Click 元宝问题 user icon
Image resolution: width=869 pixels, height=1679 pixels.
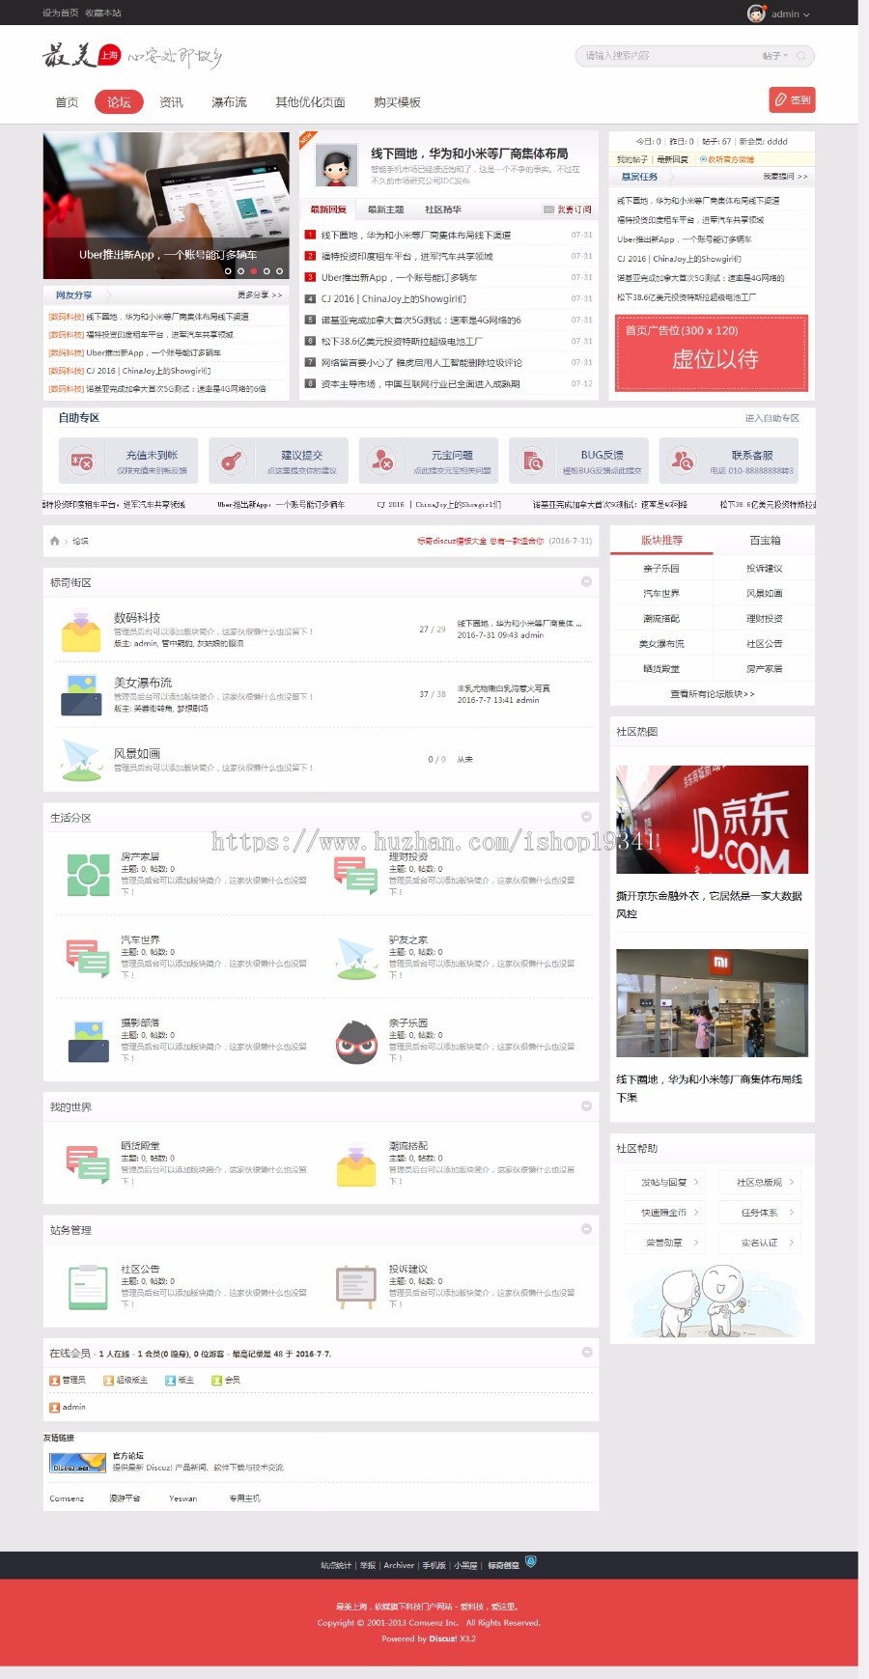(x=381, y=462)
